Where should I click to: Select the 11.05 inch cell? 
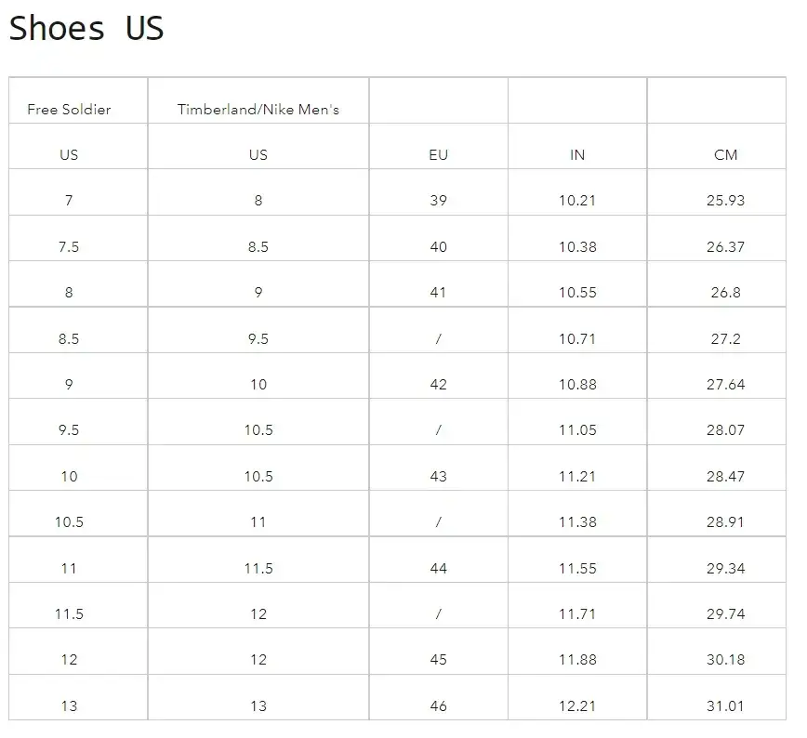pyautogui.click(x=577, y=430)
